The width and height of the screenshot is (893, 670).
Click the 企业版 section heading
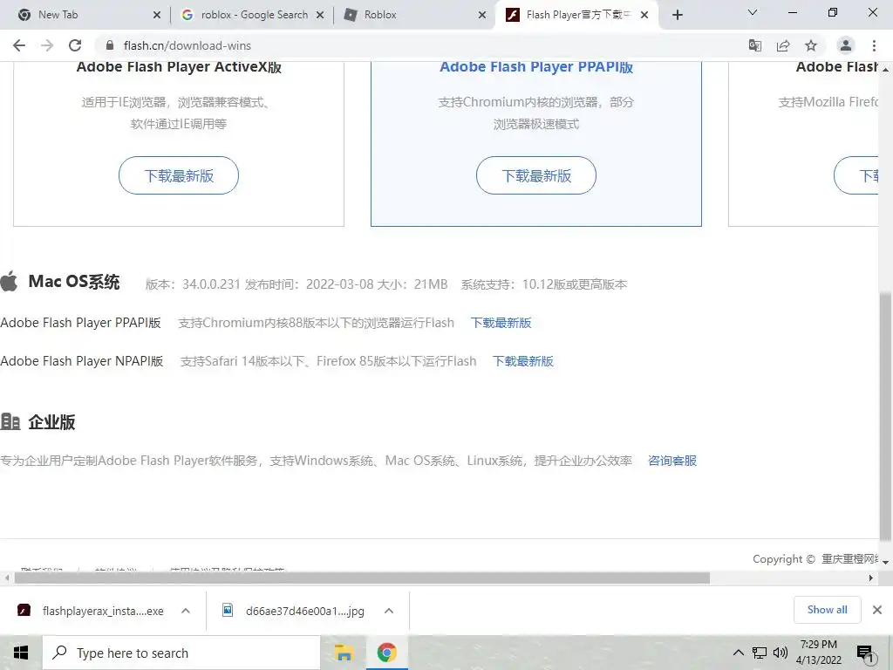(51, 422)
